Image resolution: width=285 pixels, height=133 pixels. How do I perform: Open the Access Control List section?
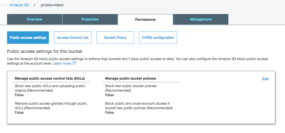(73, 38)
